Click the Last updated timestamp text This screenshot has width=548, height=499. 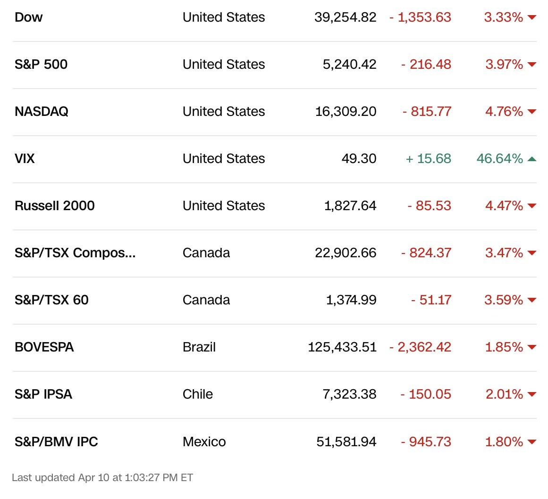(x=102, y=477)
